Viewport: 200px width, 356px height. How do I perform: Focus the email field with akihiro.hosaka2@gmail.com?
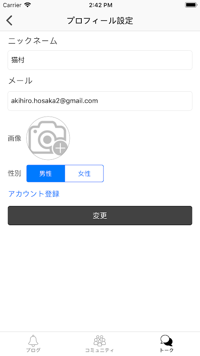point(100,101)
